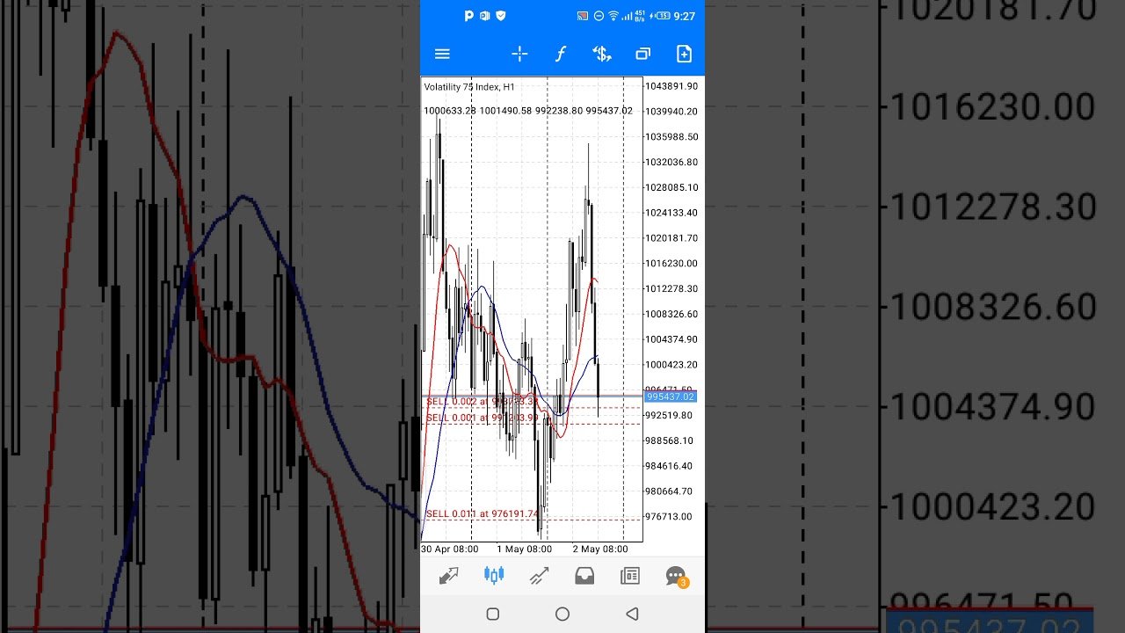Select the SELL 0.011 at 976191.74 order line
This screenshot has height=633, width=1125.
[483, 513]
